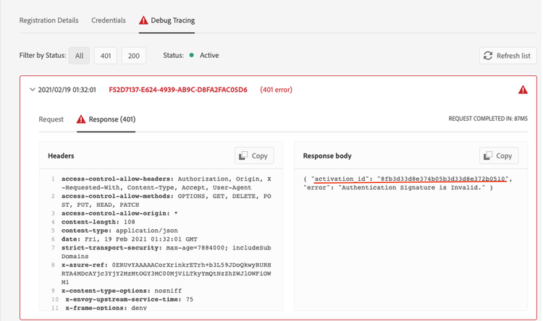
Task: Collapse the 01:32:01 trace entry chevron
Action: click(32, 90)
